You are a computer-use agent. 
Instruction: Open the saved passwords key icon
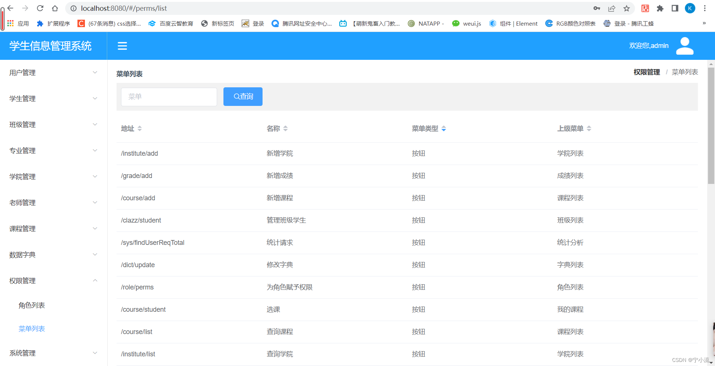point(597,8)
